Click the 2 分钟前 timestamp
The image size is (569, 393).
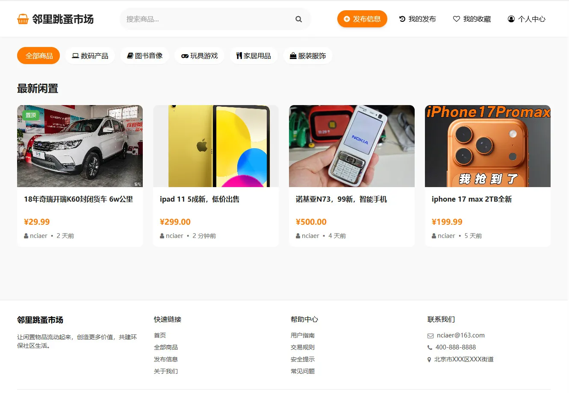coord(204,236)
